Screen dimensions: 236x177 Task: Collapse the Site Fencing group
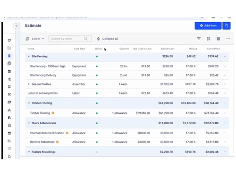(29, 56)
